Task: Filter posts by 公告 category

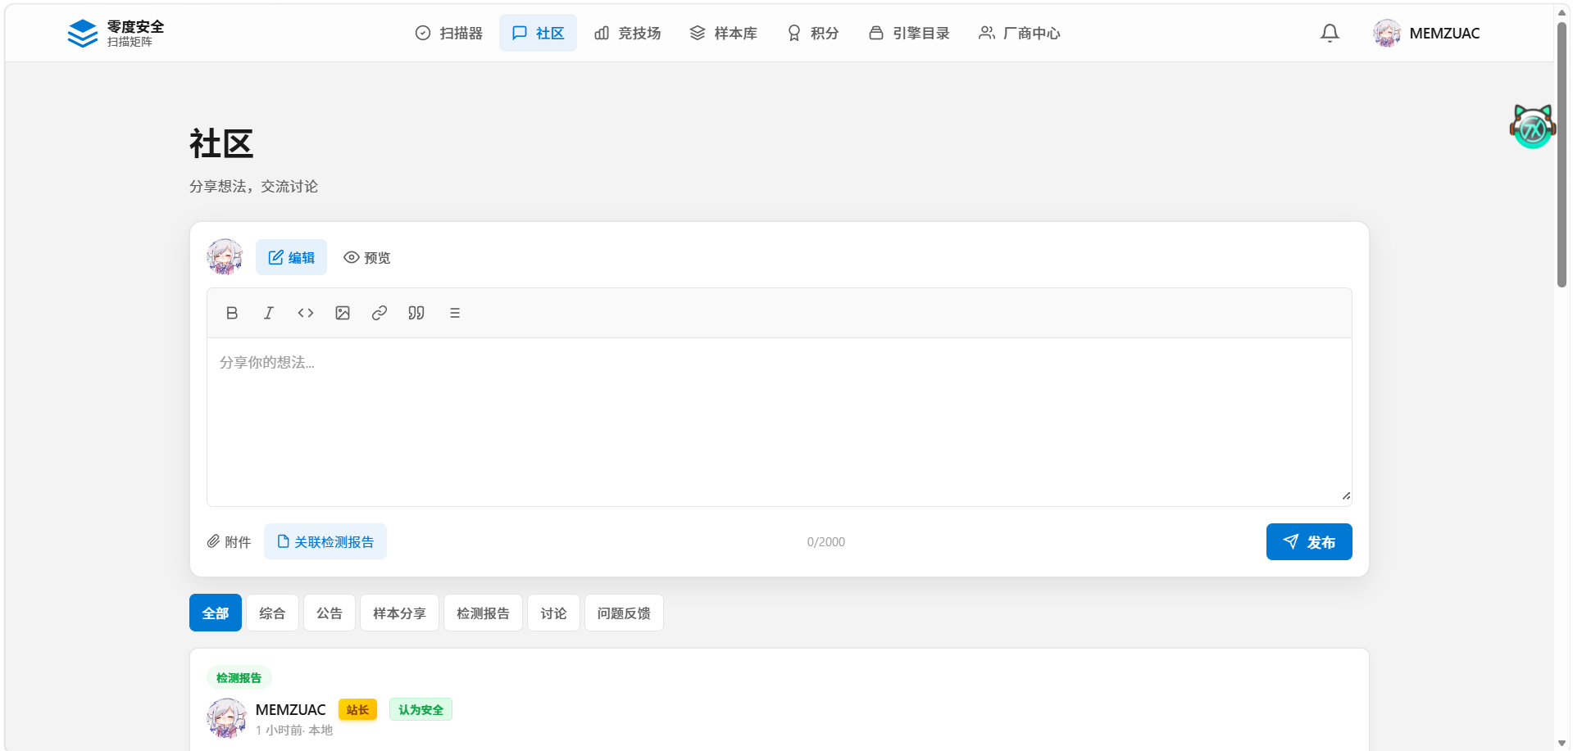Action: coord(330,613)
